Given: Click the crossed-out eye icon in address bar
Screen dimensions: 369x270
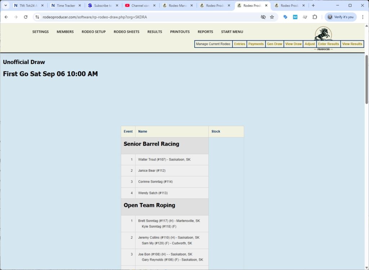Looking at the screenshot, I should [263, 17].
